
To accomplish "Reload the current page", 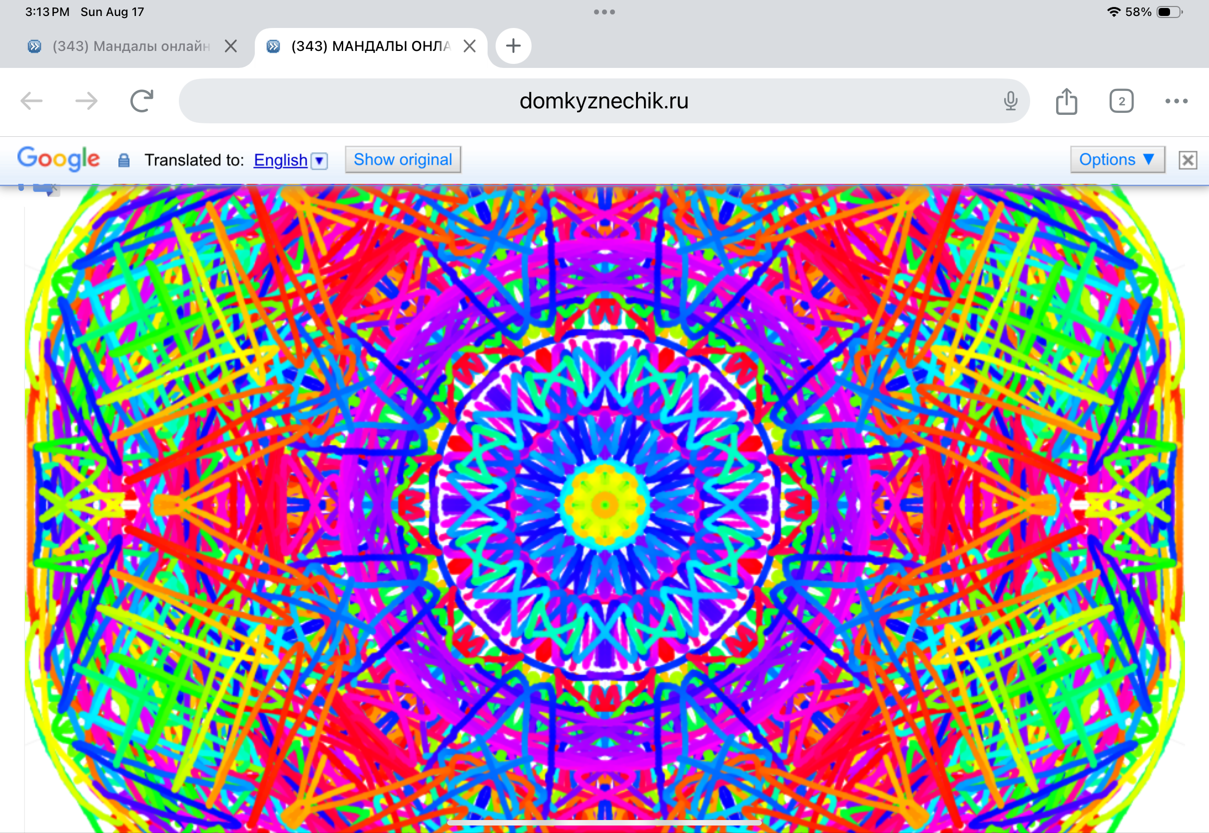I will pyautogui.click(x=141, y=101).
